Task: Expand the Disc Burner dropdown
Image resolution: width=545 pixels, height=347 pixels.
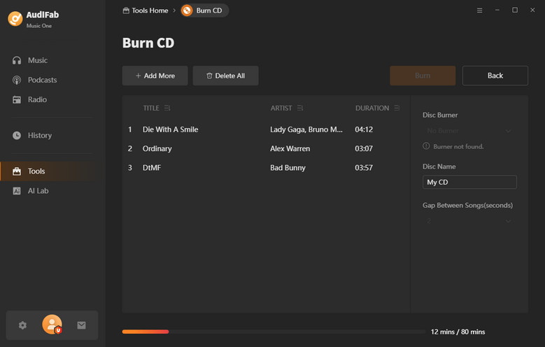Action: (x=469, y=131)
